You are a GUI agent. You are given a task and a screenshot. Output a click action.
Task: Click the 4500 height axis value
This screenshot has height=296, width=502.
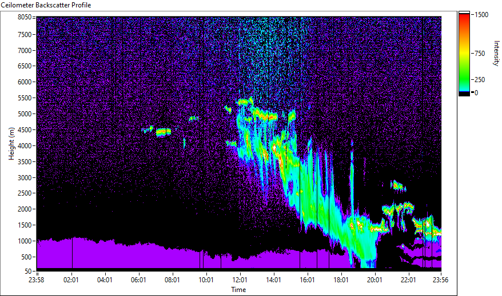pyautogui.click(x=25, y=130)
